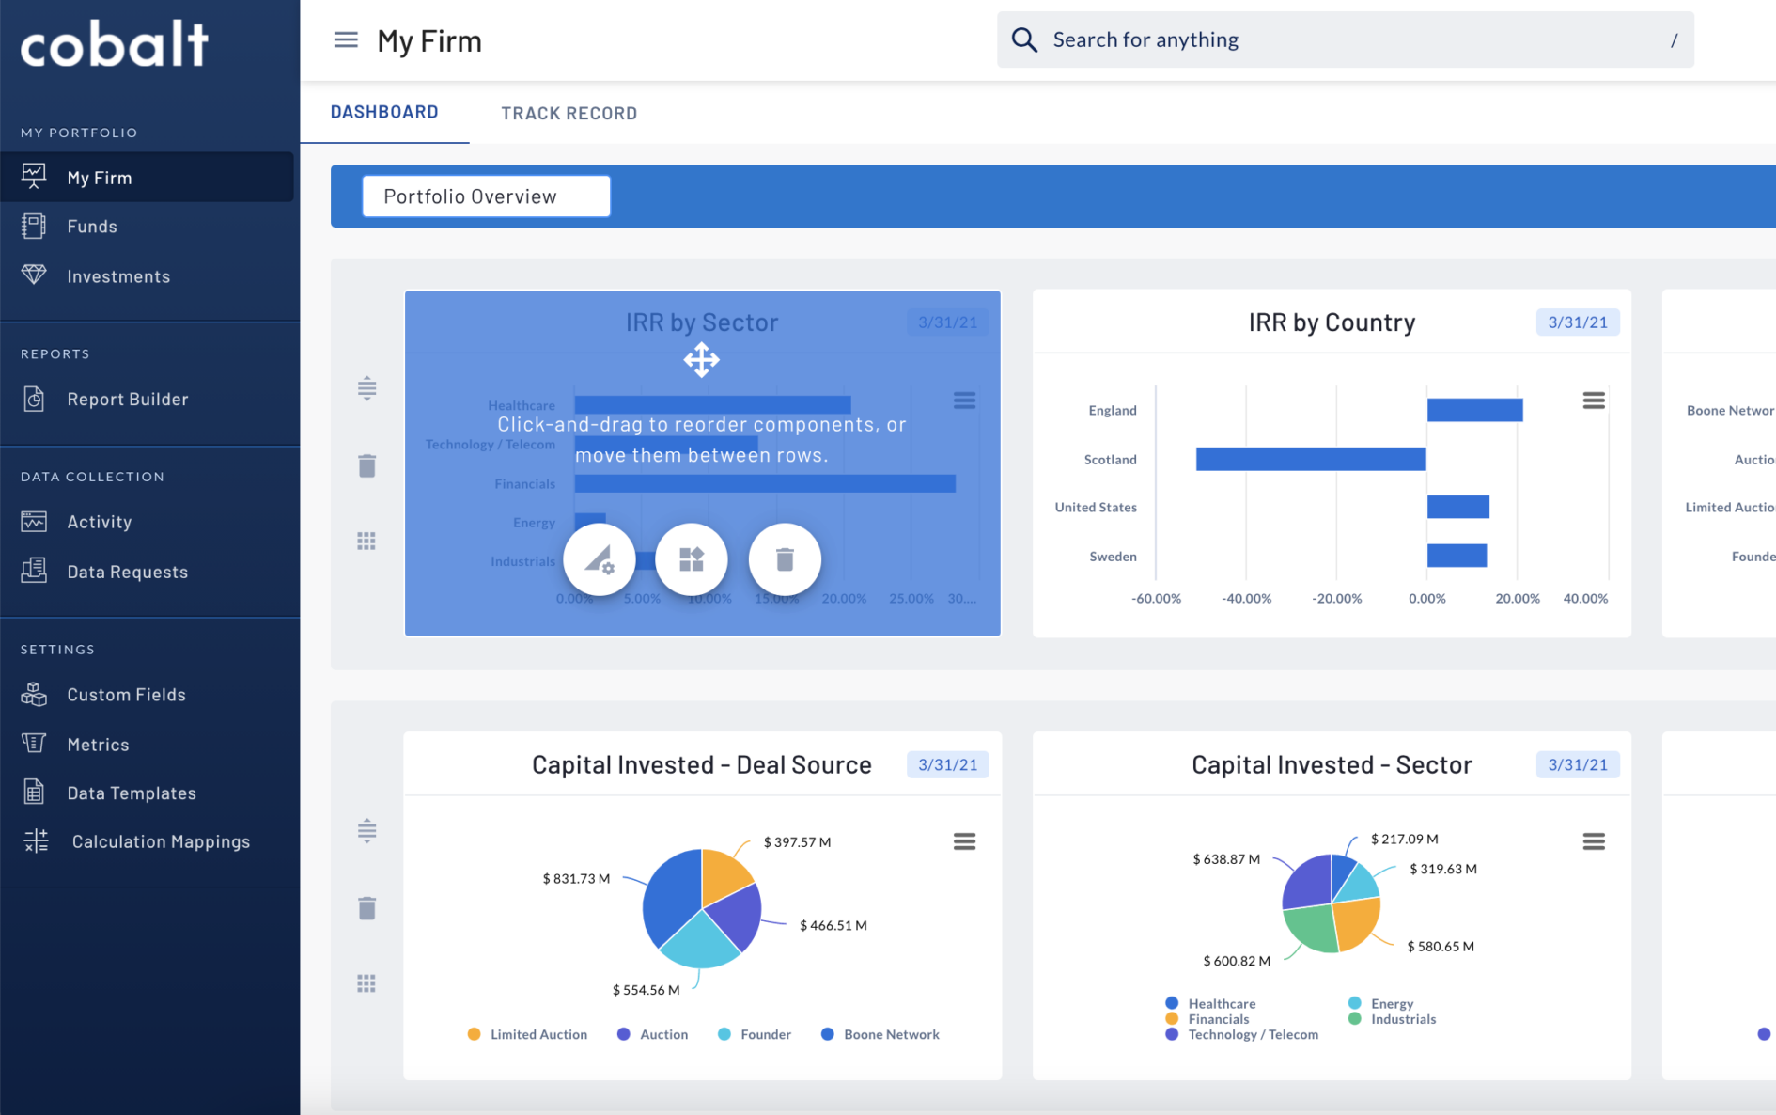Click the Scotland bar in IRR by Country
The width and height of the screenshot is (1776, 1115).
1311,459
